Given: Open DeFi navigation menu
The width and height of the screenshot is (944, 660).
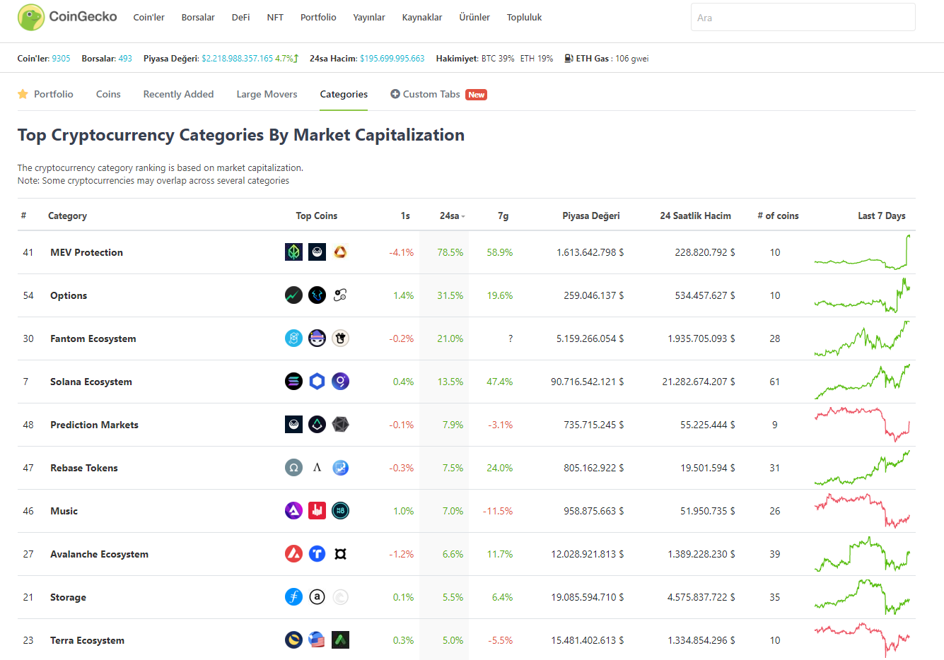Looking at the screenshot, I should pyautogui.click(x=240, y=18).
